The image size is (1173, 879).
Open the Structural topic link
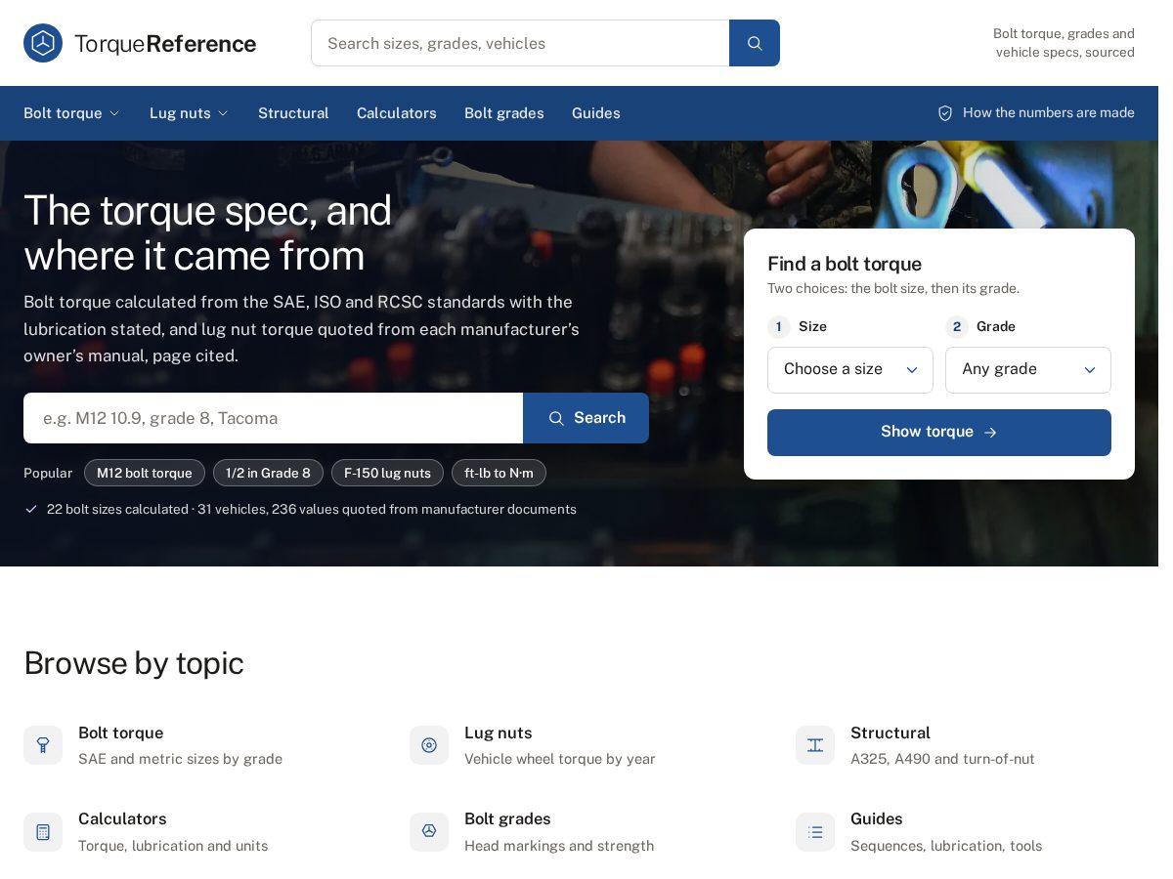[x=891, y=732]
